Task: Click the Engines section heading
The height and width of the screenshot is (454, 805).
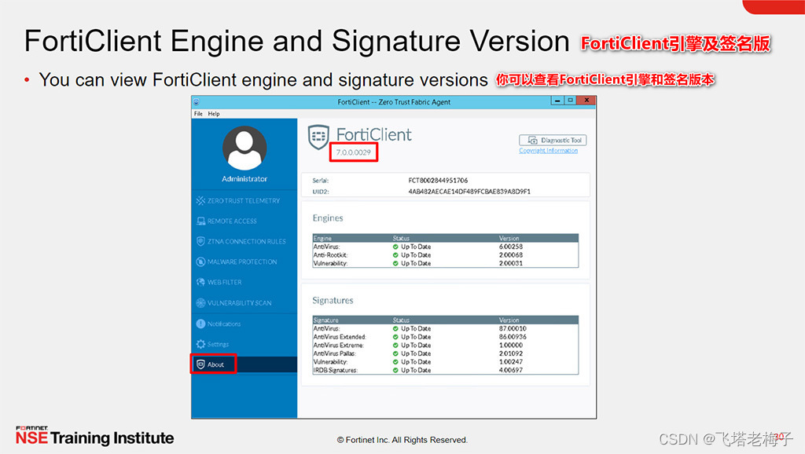Action: coord(328,218)
